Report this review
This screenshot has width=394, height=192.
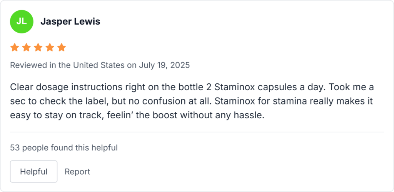77,172
